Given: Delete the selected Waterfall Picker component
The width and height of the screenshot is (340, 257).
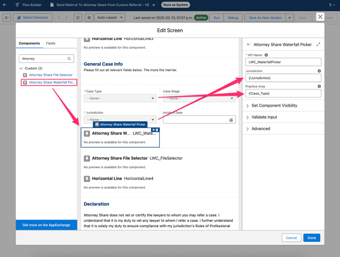Looking at the screenshot, I should point(157,130).
